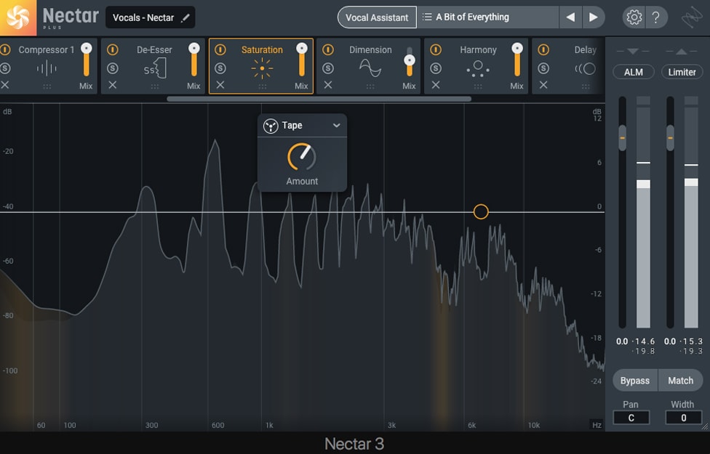Open the preset list icon
Viewport: 710px width, 454px height.
(x=426, y=17)
